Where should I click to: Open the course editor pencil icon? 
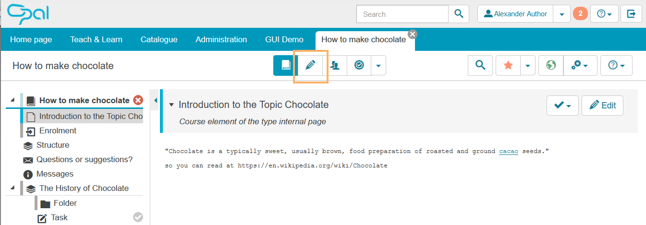pos(310,65)
